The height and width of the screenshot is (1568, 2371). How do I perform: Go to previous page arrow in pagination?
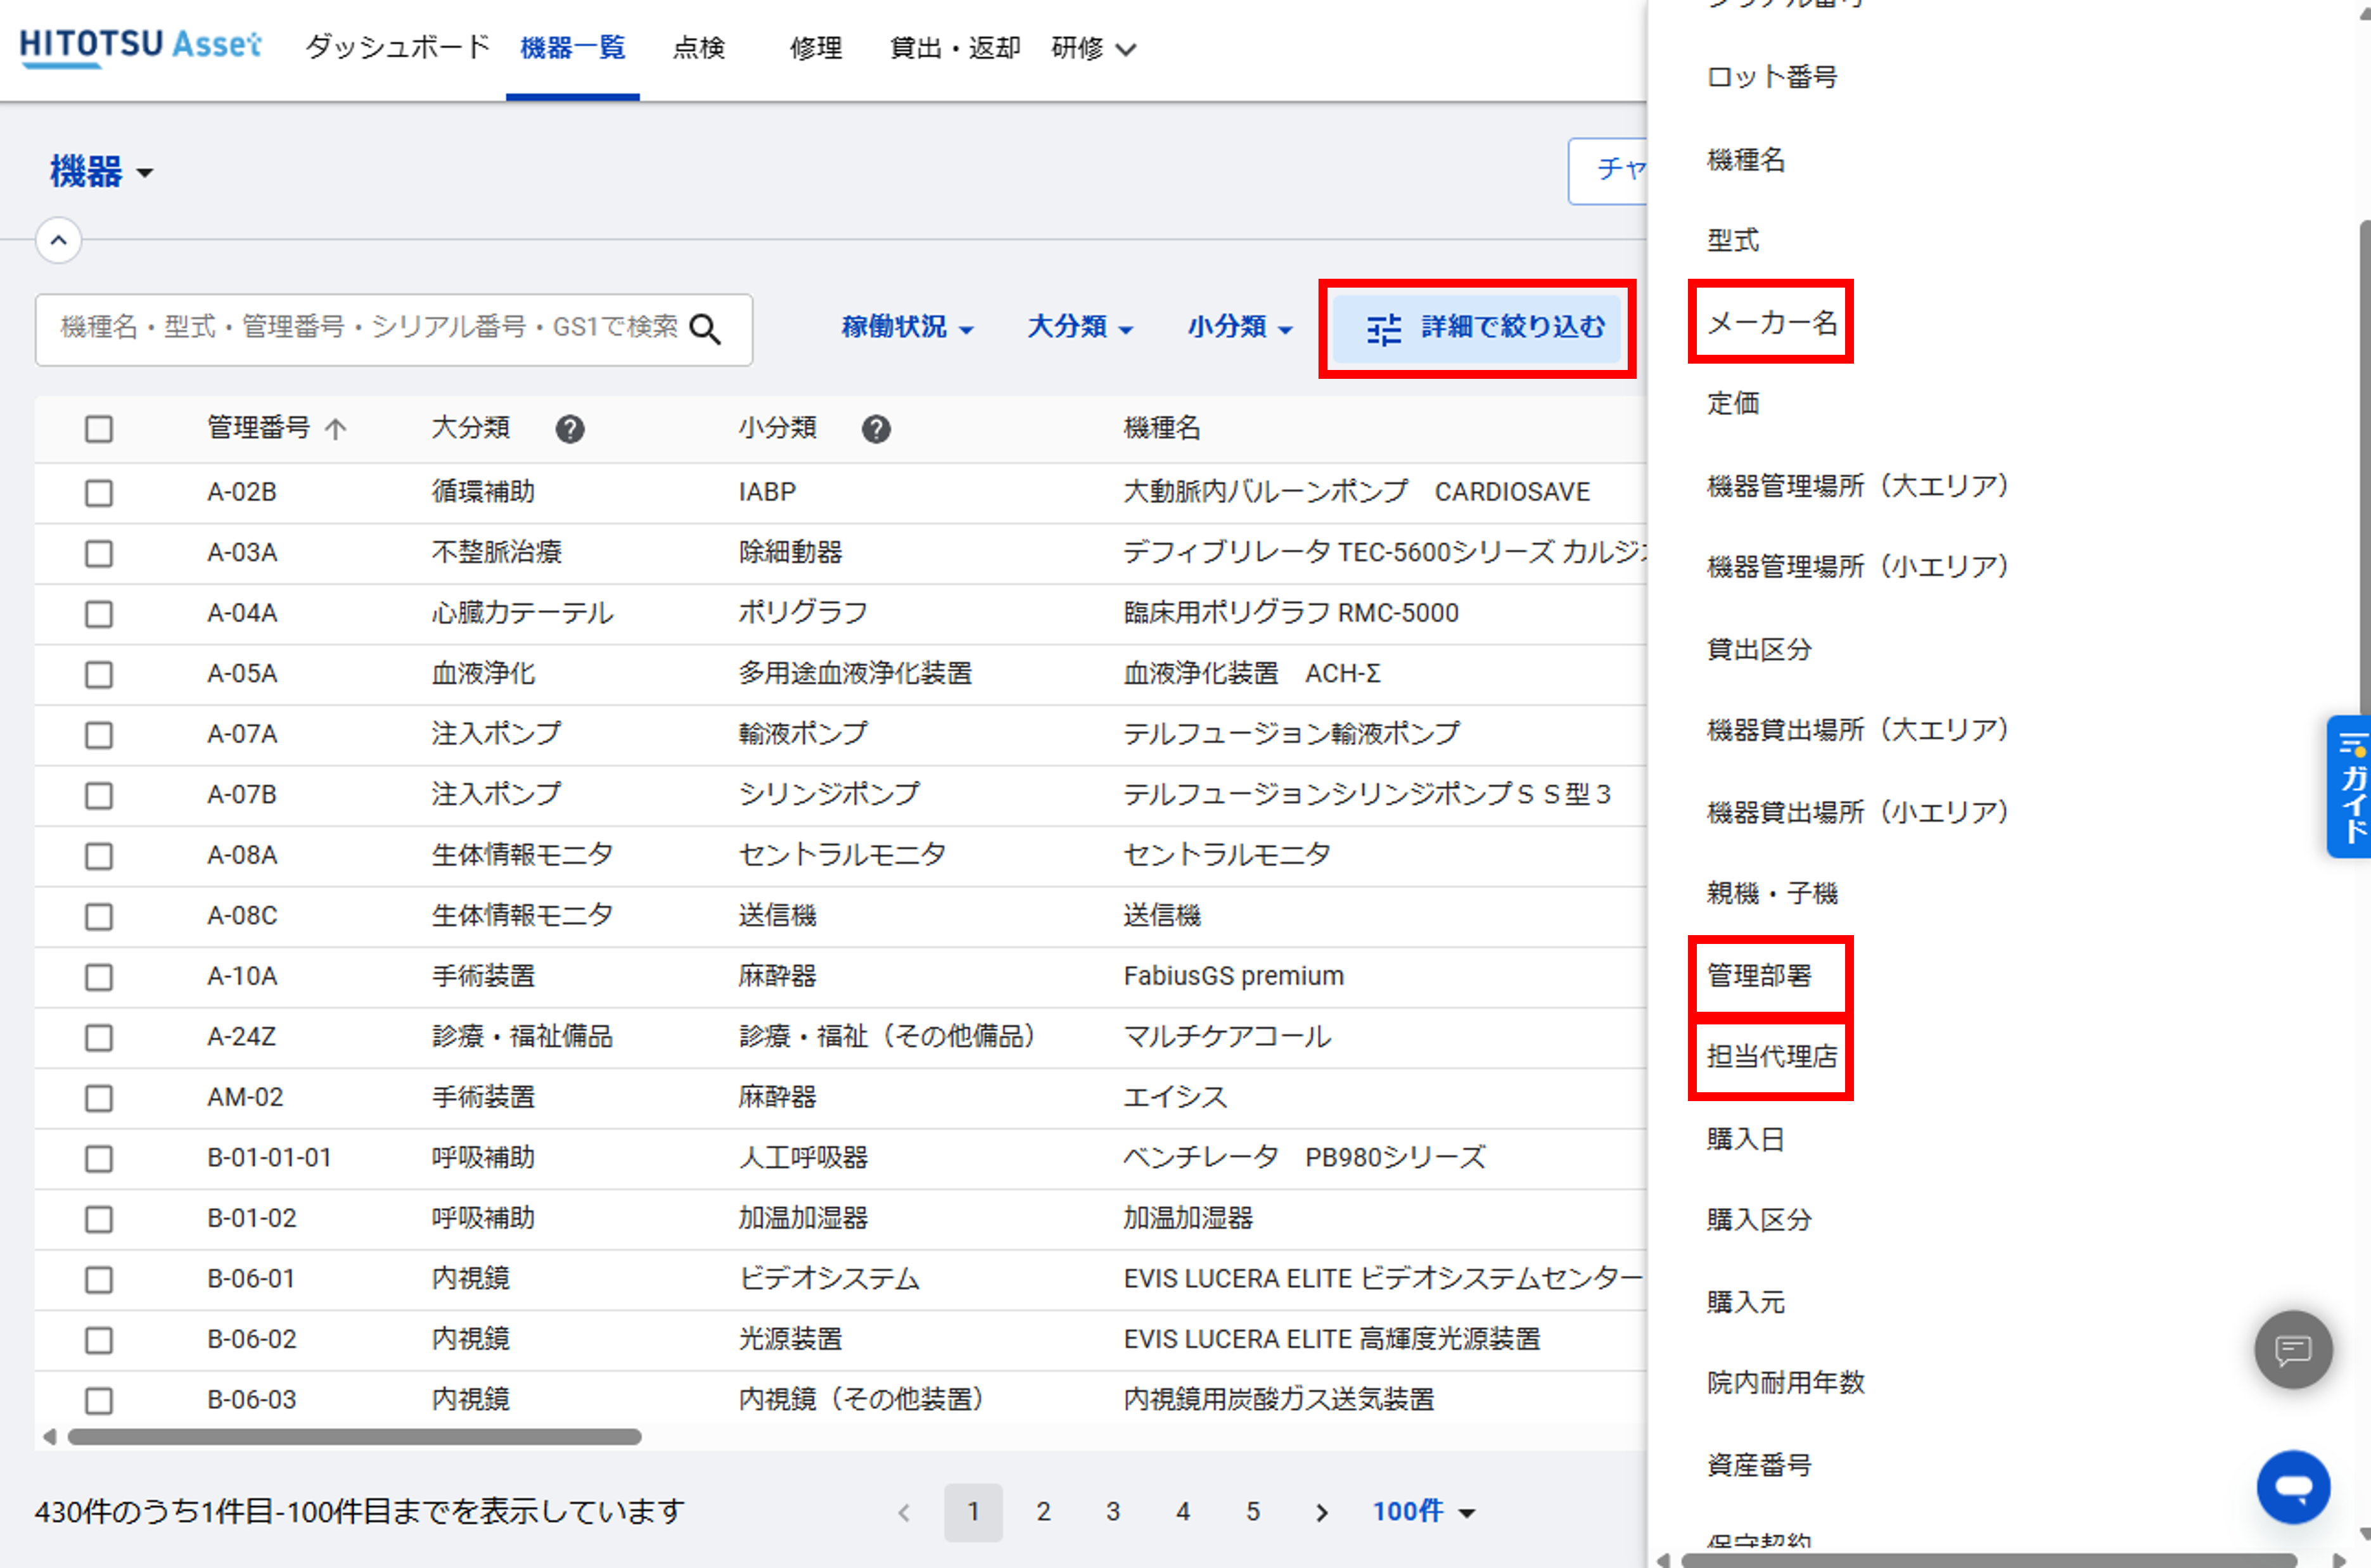[x=904, y=1512]
